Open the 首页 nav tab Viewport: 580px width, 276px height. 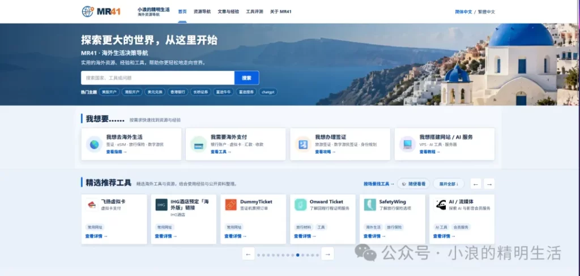(x=182, y=11)
